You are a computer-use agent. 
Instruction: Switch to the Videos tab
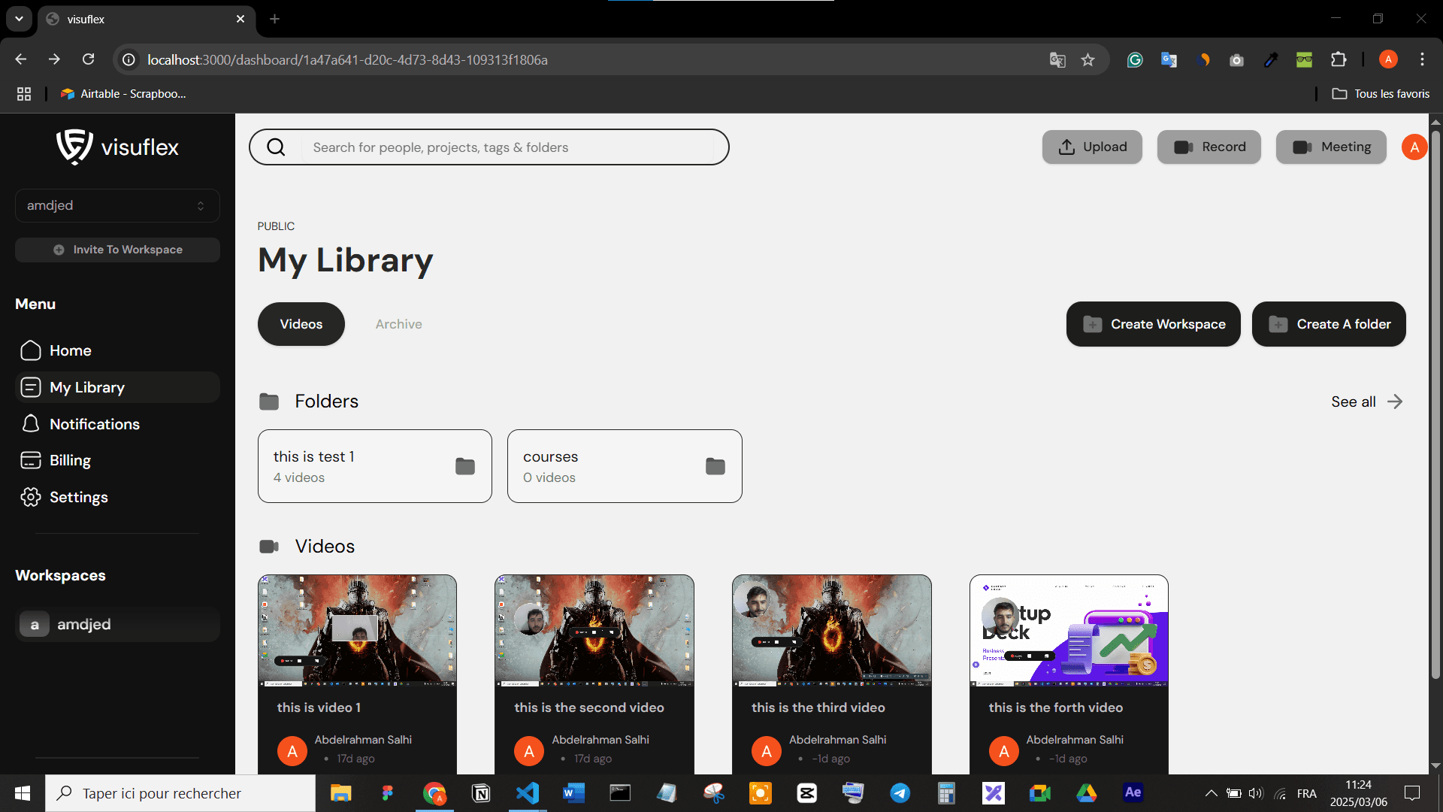(x=301, y=324)
